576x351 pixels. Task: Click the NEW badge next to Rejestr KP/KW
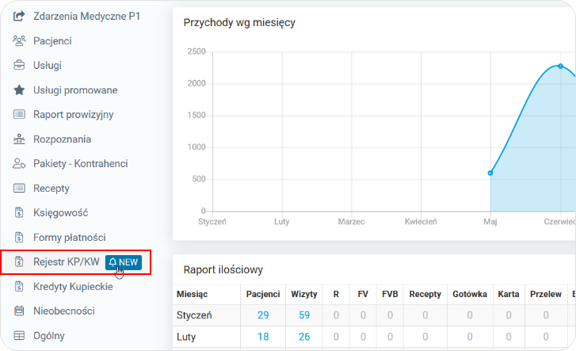point(124,261)
